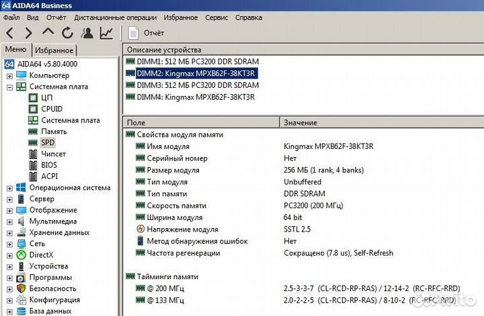Select the Размер модуля row
This screenshot has height=316, width=484.
click(303, 170)
